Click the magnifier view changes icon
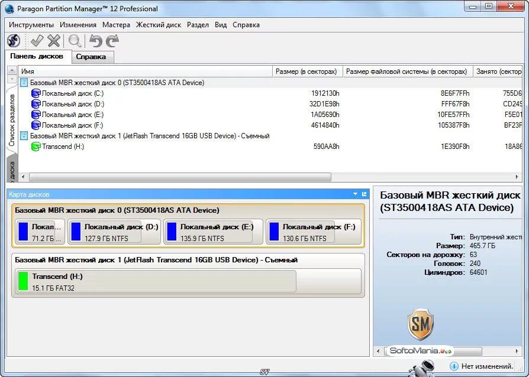This screenshot has width=529, height=377. click(75, 41)
